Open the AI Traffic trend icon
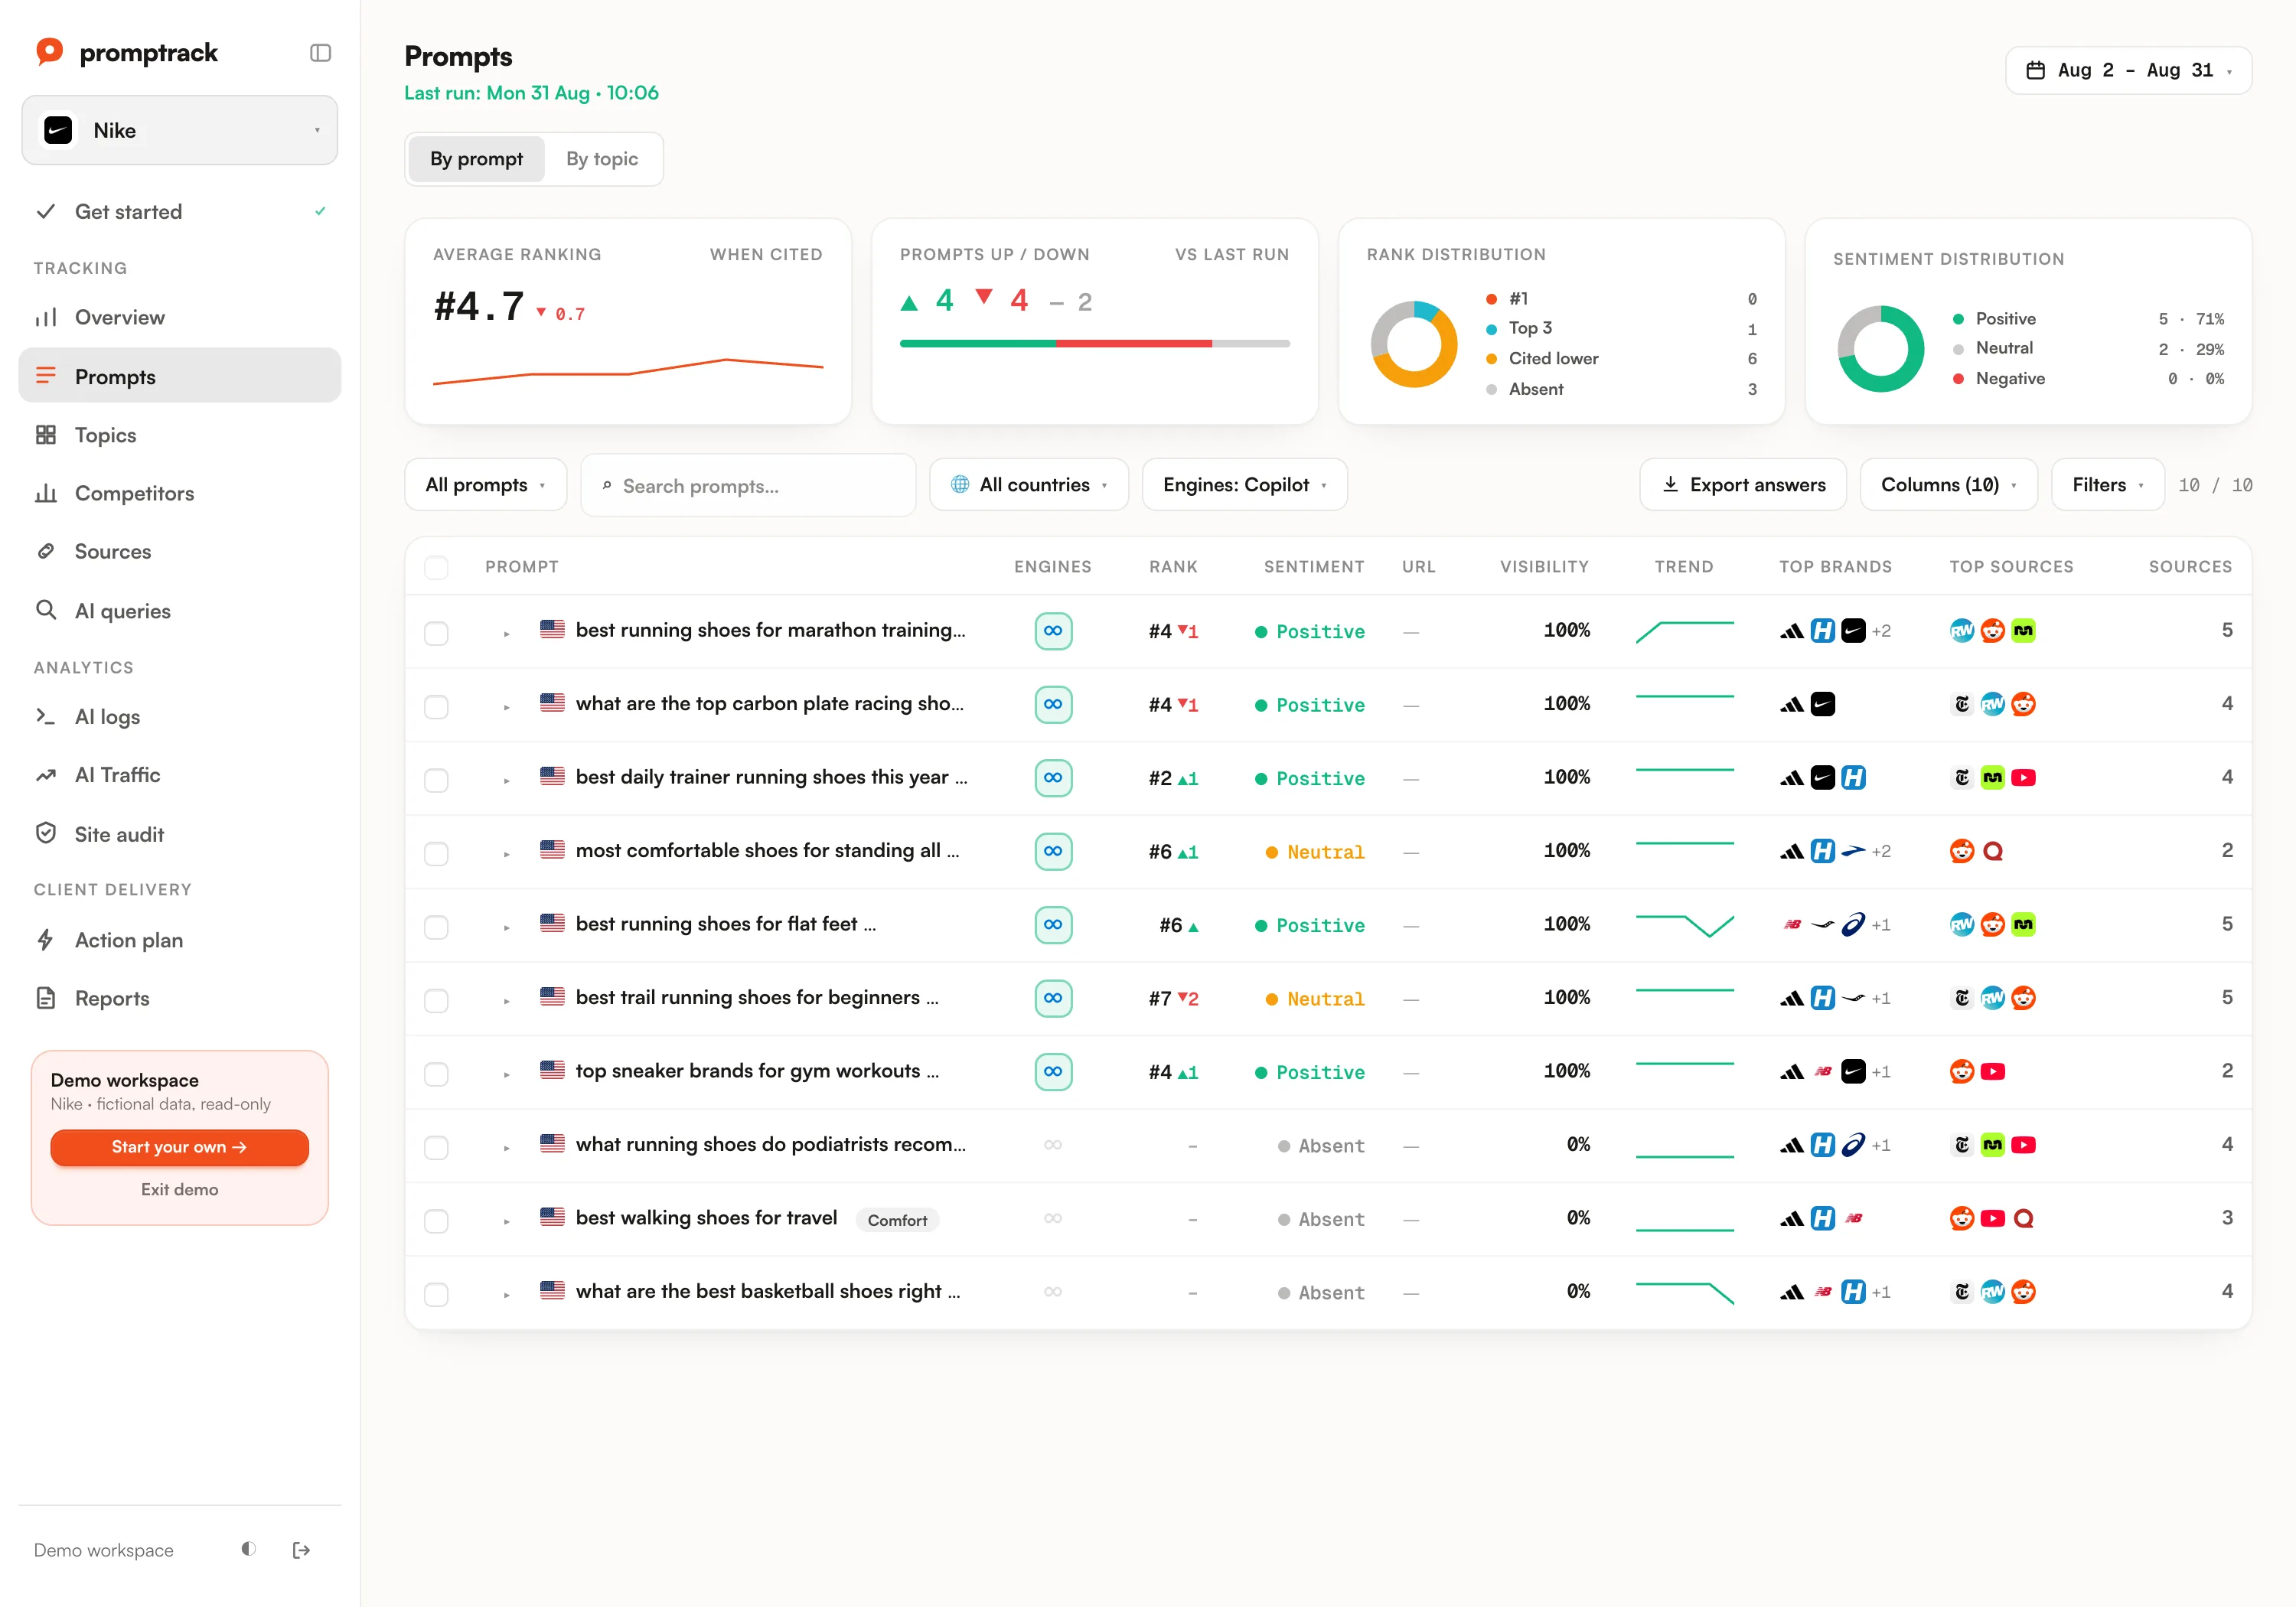 pyautogui.click(x=46, y=775)
